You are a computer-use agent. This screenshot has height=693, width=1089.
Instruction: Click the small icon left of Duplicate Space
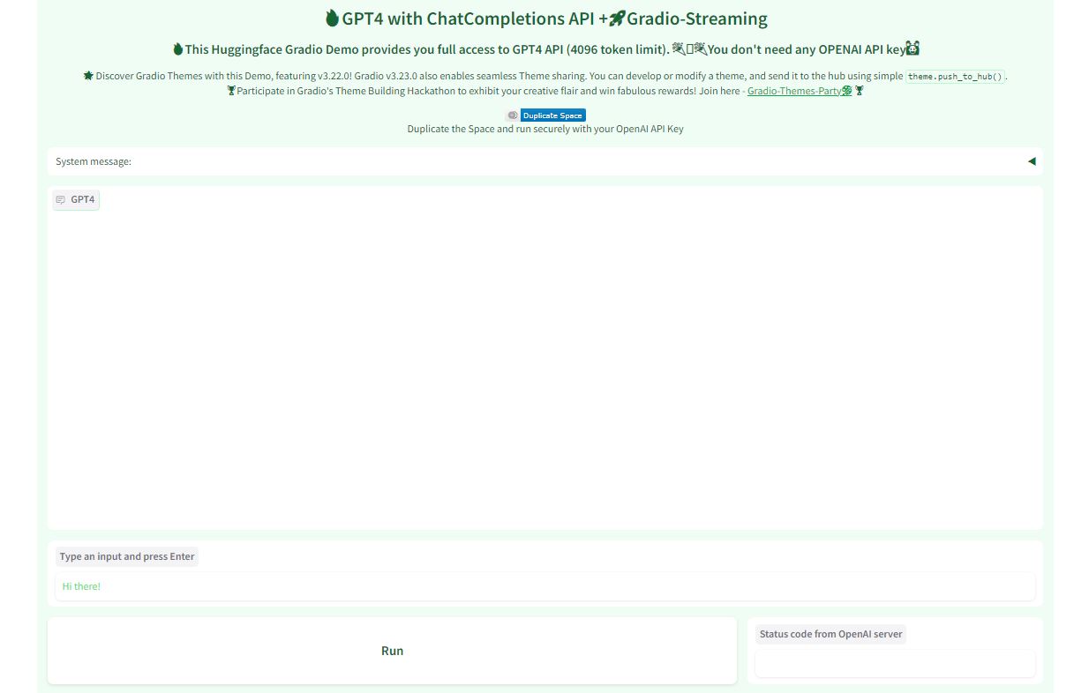(512, 115)
